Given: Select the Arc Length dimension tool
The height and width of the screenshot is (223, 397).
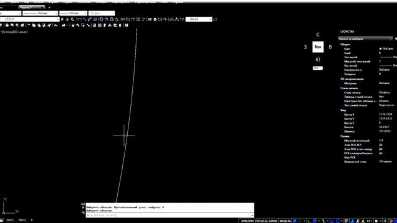Looking at the screenshot, I should (89, 19).
